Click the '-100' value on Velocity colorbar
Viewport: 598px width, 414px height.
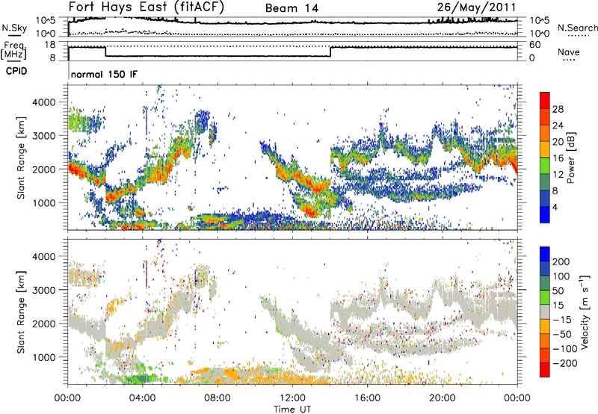564,349
